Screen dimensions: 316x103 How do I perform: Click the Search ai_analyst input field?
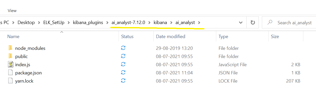[294, 22]
